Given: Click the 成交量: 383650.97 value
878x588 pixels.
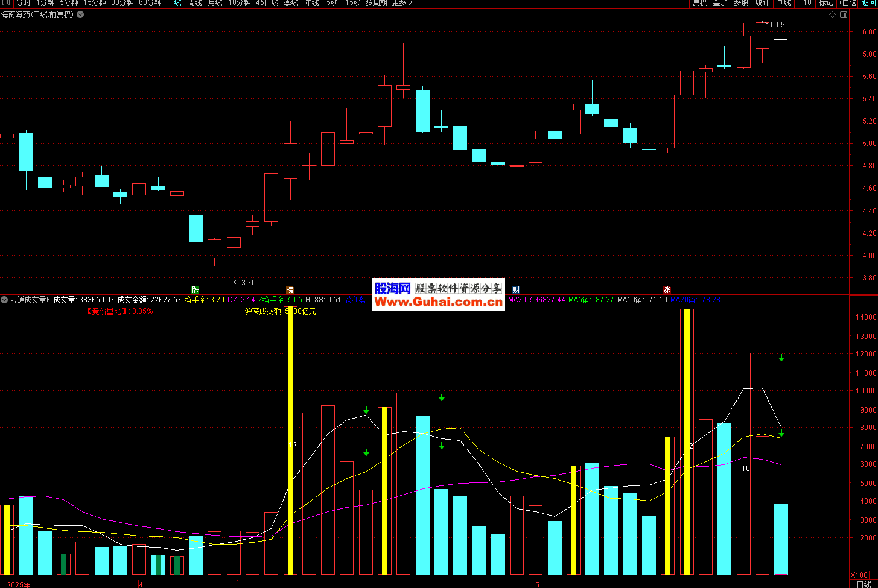Looking at the screenshot, I should 84,300.
